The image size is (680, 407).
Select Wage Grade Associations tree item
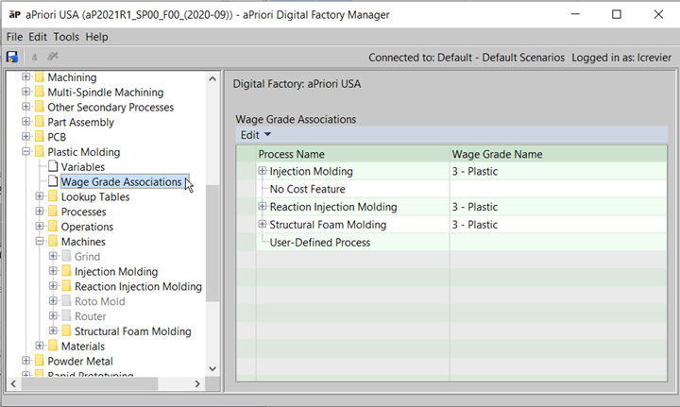pyautogui.click(x=121, y=181)
